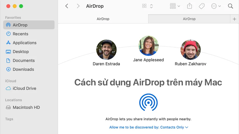
Task: Click the Search magnifier icon
Action: tap(230, 6)
